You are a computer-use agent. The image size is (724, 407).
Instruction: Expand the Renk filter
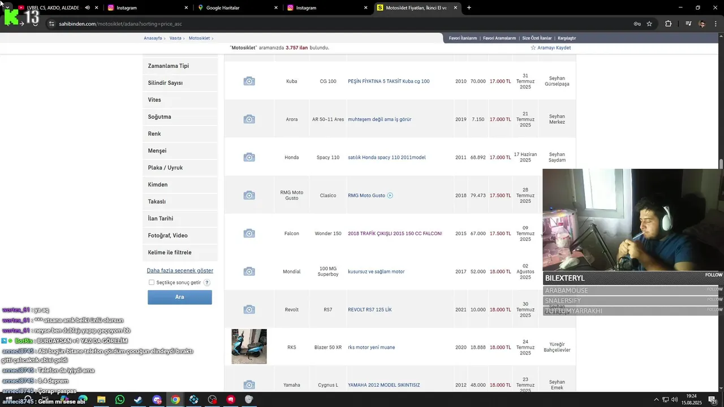pos(180,134)
